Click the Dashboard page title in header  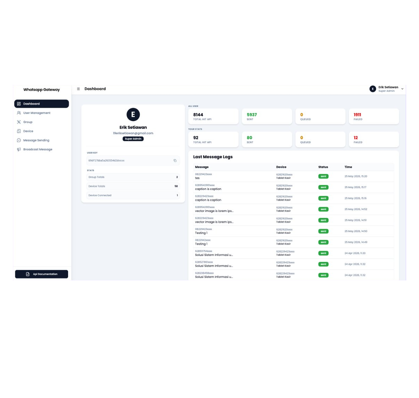coord(95,89)
